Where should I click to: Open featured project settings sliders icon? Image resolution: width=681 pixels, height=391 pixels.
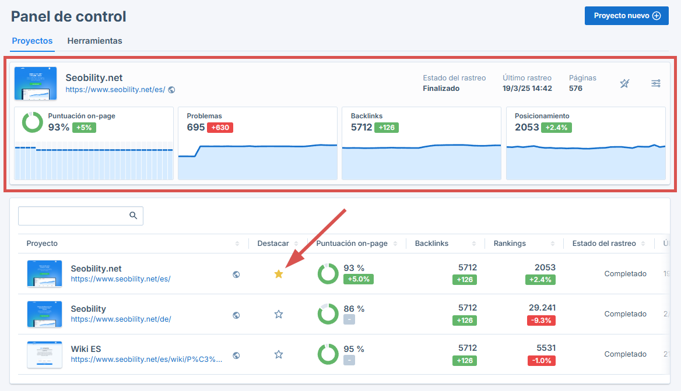click(x=656, y=83)
